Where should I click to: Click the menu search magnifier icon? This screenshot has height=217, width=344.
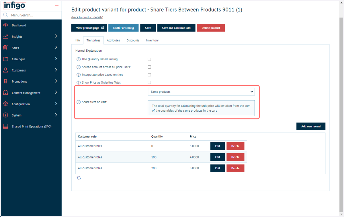click(x=5, y=15)
